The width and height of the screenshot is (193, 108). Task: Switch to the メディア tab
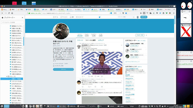pyautogui.click(x=101, y=40)
